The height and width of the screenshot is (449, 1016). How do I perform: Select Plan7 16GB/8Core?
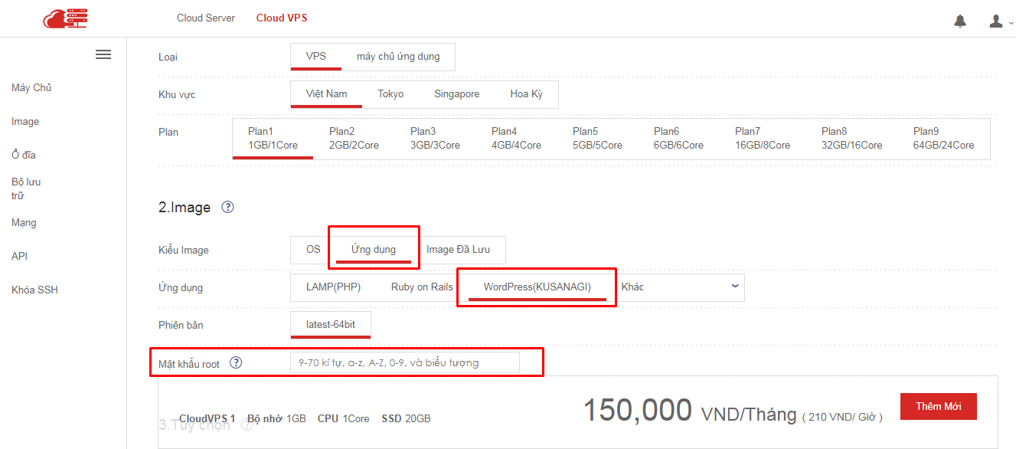763,138
